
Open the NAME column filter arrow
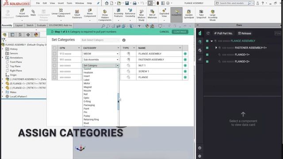coord(180,48)
